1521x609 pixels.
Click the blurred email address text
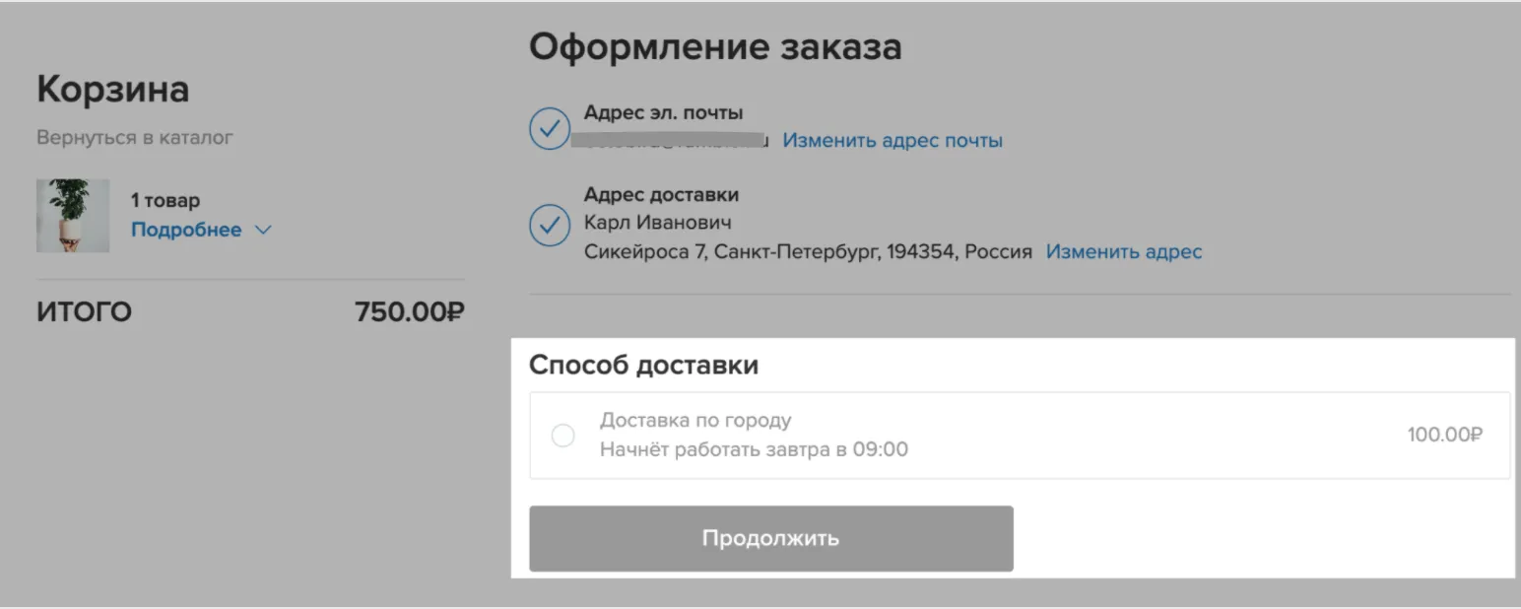677,140
